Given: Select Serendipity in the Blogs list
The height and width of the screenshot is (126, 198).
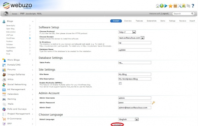Looking at the screenshot, I should [x=11, y=25].
